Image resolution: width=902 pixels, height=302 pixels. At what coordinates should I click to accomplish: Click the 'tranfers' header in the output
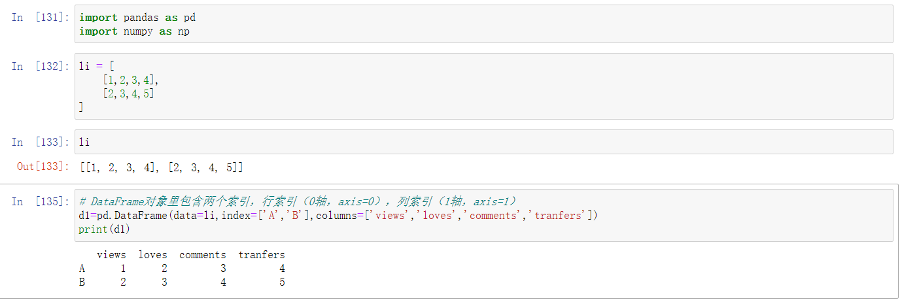pyautogui.click(x=261, y=255)
